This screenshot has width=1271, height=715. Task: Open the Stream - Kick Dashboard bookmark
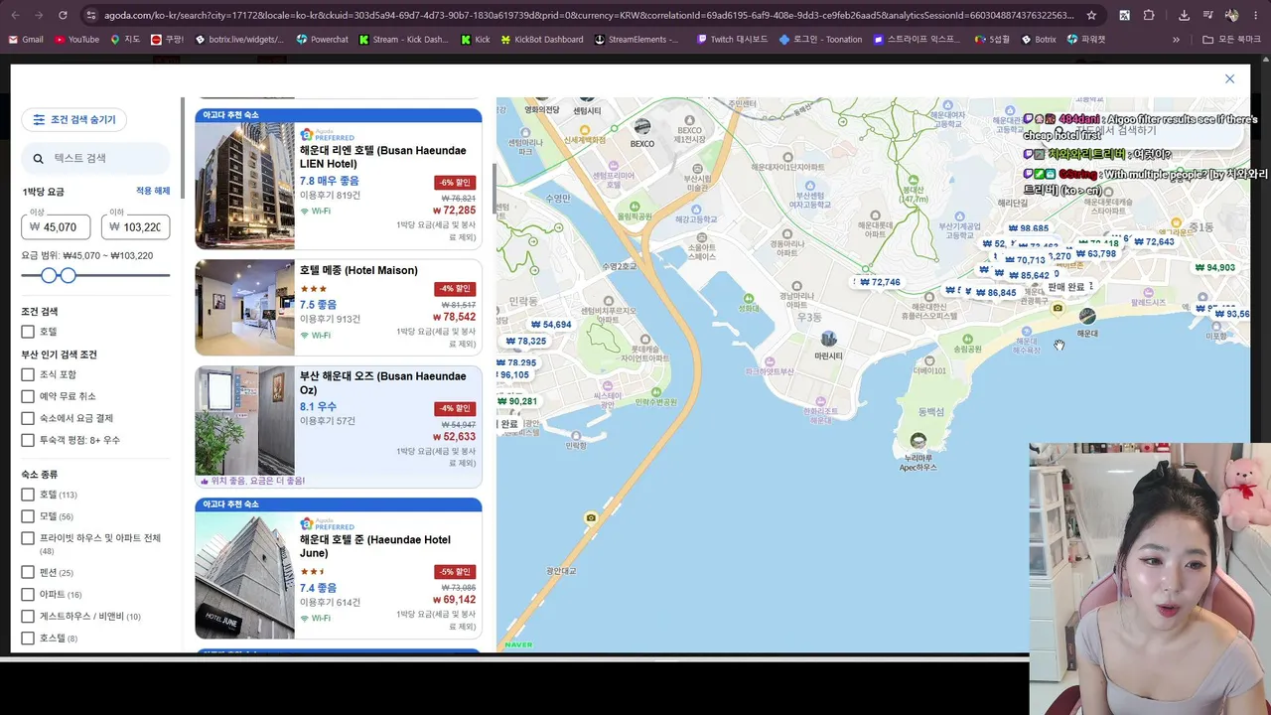click(404, 40)
